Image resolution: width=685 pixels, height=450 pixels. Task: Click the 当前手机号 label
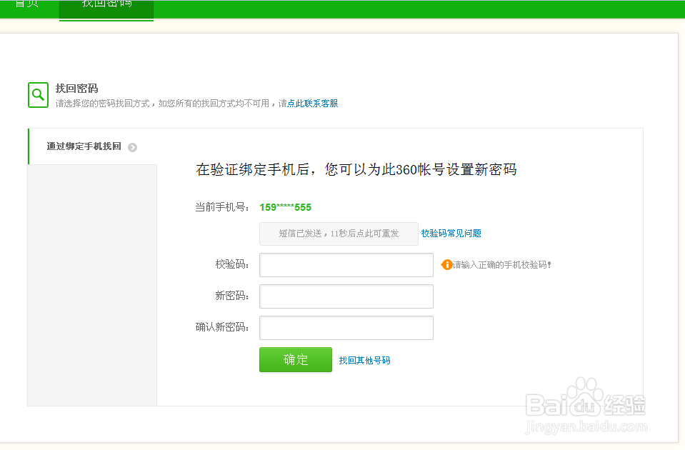222,208
